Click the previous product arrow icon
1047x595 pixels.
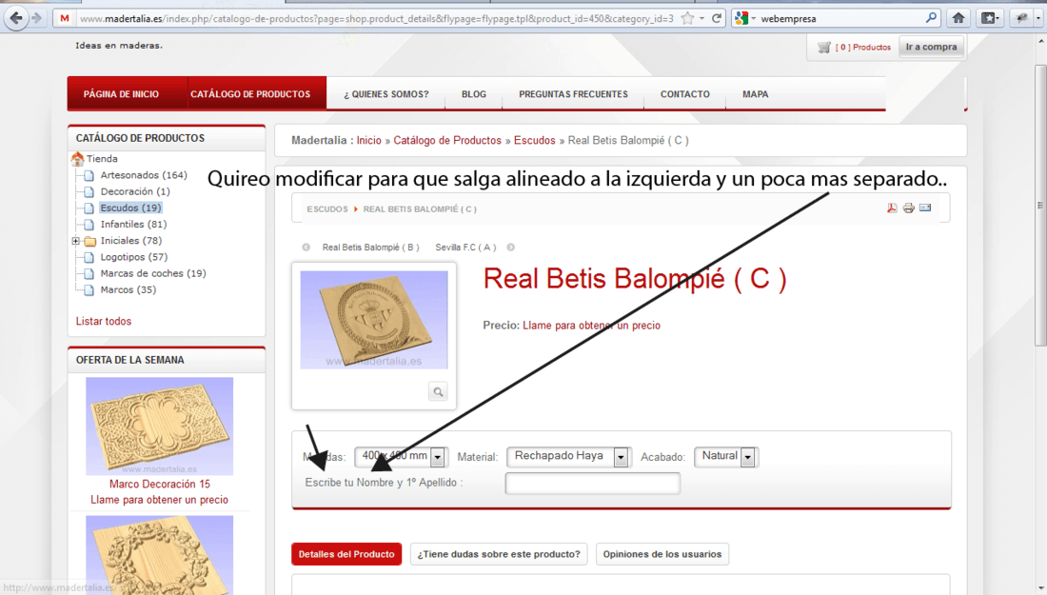tap(306, 248)
